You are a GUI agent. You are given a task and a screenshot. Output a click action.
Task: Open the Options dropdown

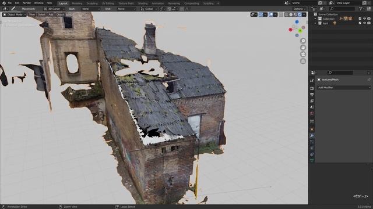coord(299,9)
